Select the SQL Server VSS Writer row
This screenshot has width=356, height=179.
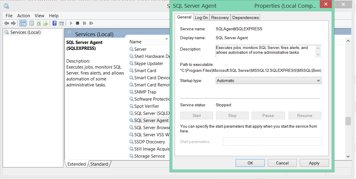point(149,134)
